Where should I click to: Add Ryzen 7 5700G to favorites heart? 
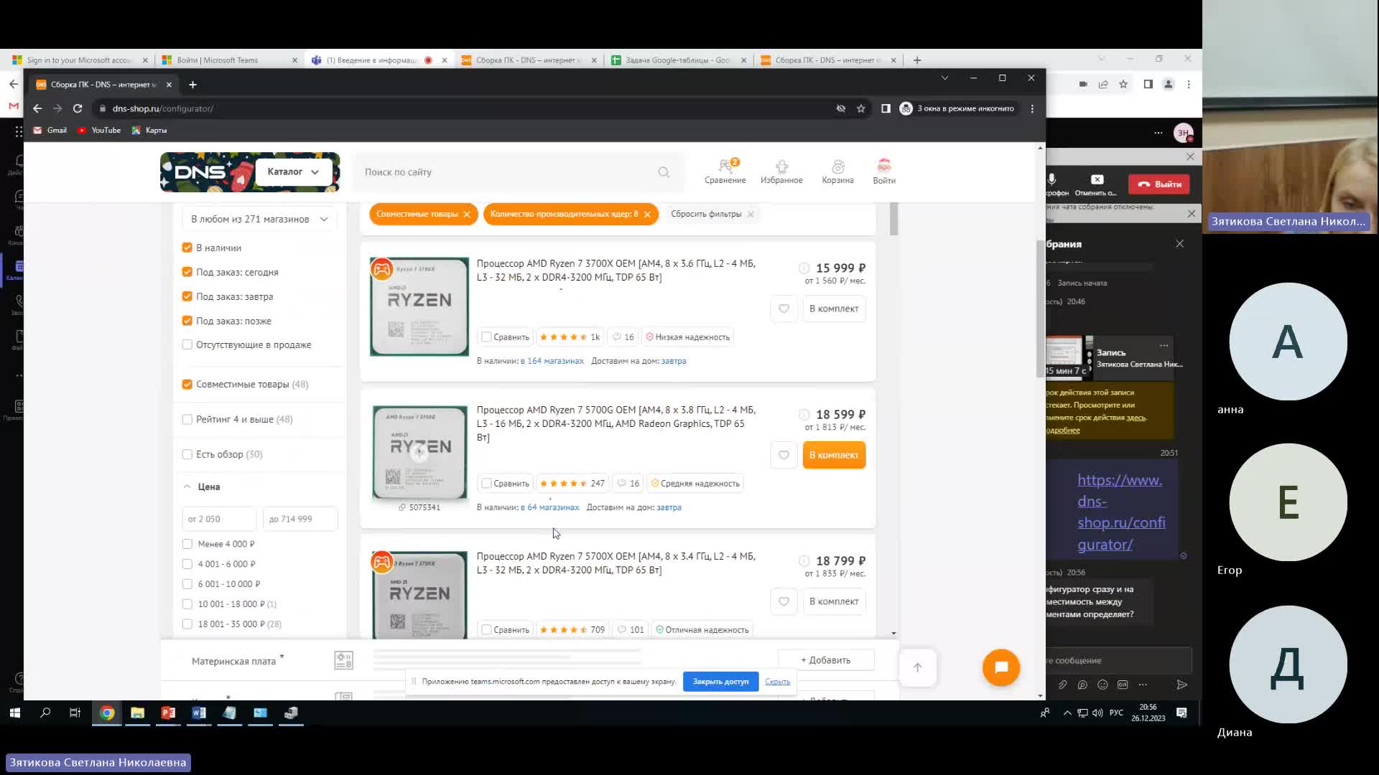pos(784,455)
